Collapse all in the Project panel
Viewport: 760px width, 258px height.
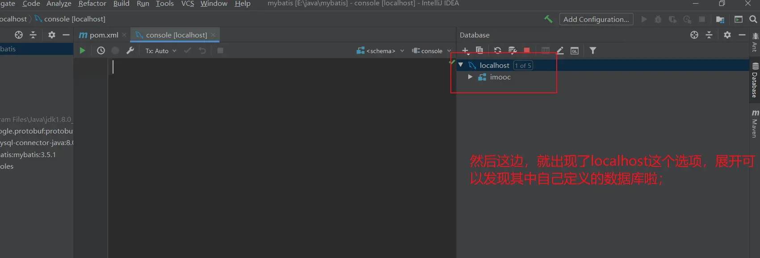33,35
